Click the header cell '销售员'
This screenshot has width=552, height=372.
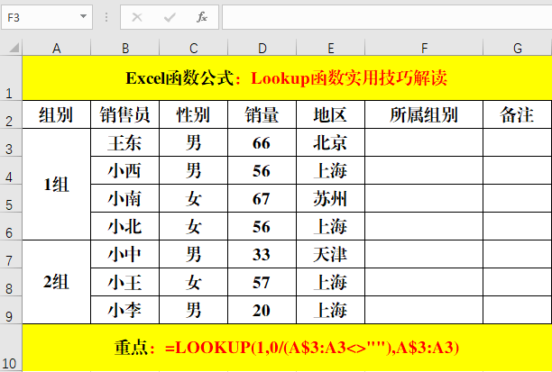tap(125, 114)
